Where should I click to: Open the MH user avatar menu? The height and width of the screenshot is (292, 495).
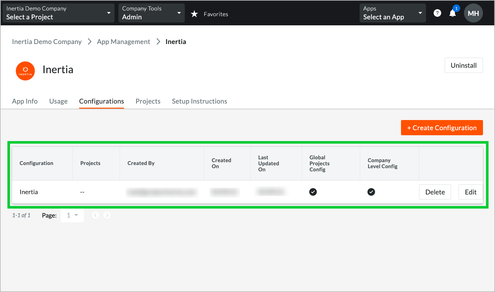click(473, 13)
